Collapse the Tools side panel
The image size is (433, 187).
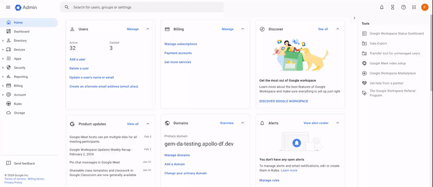(355, 18)
